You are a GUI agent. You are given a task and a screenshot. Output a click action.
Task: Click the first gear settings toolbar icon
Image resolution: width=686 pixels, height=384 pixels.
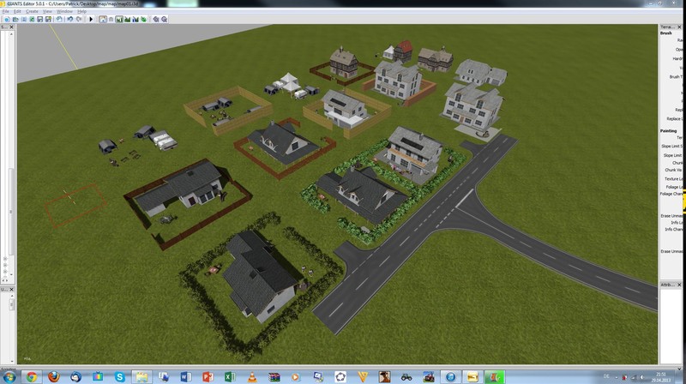pos(156,19)
